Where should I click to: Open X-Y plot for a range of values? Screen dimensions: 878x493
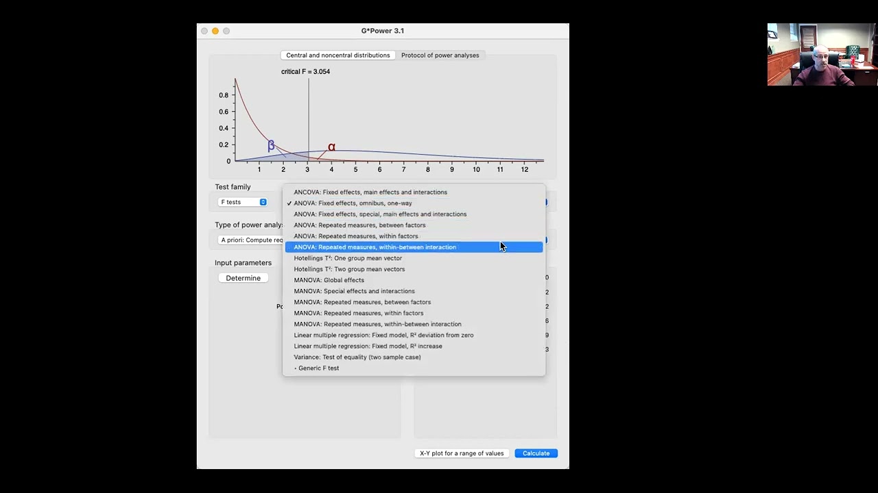[462, 453]
